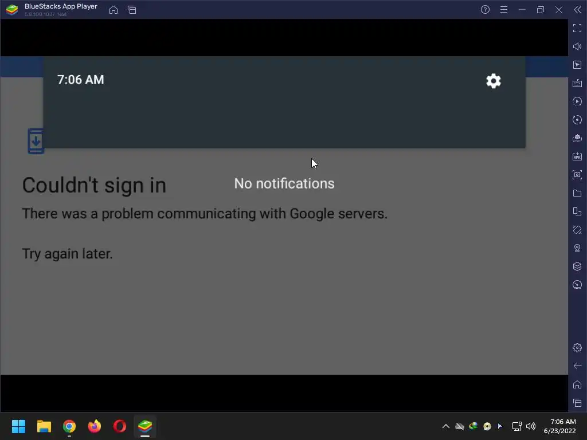587x440 pixels.
Task: Restore down the BlueStacks window
Action: pyautogui.click(x=540, y=10)
